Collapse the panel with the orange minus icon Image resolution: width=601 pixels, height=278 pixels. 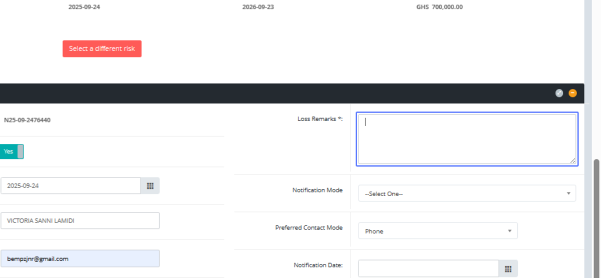click(x=572, y=93)
